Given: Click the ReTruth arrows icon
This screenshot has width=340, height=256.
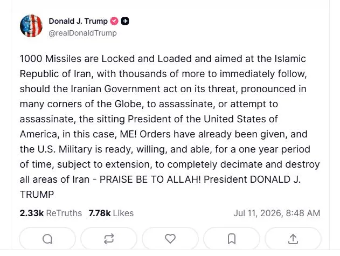Looking at the screenshot, I should coord(109,239).
